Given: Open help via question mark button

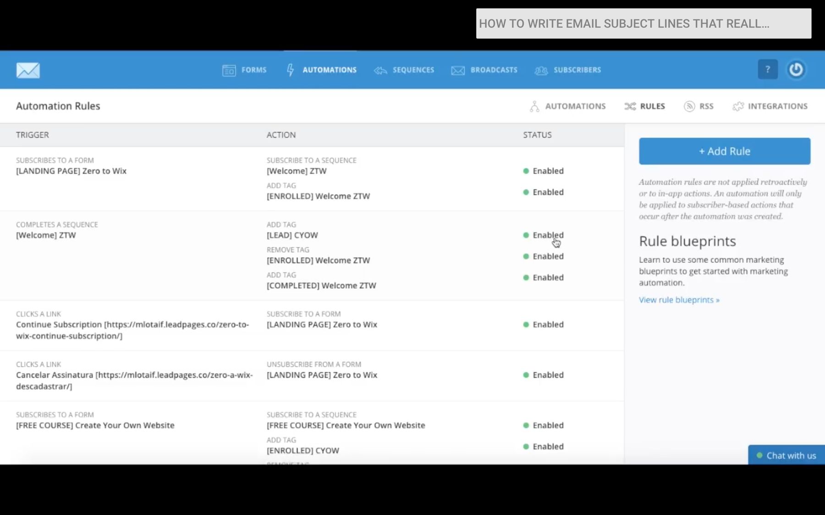Looking at the screenshot, I should pyautogui.click(x=768, y=70).
